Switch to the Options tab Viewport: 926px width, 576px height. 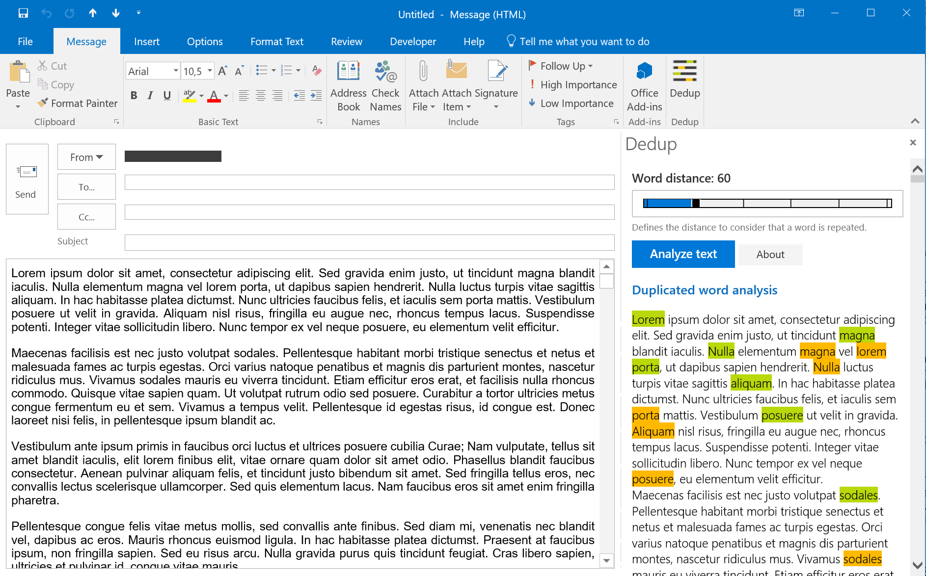205,42
